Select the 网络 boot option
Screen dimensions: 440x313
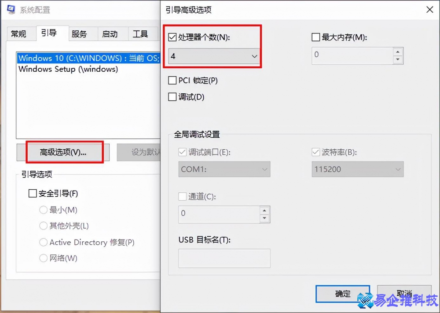point(43,258)
